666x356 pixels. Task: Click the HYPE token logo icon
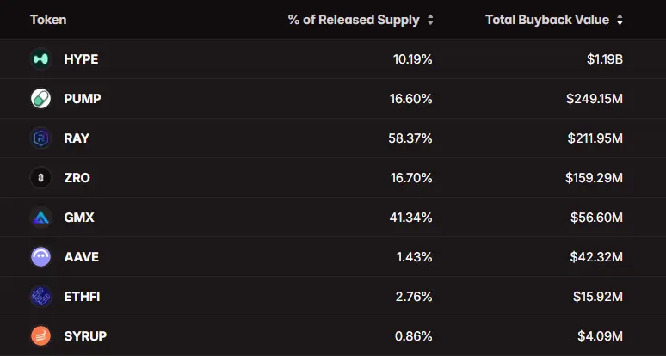tap(40, 59)
